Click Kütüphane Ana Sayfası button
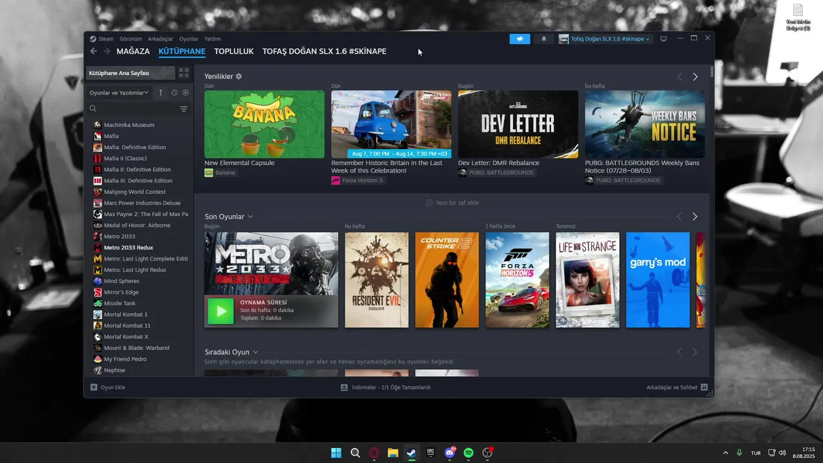 pyautogui.click(x=131, y=73)
